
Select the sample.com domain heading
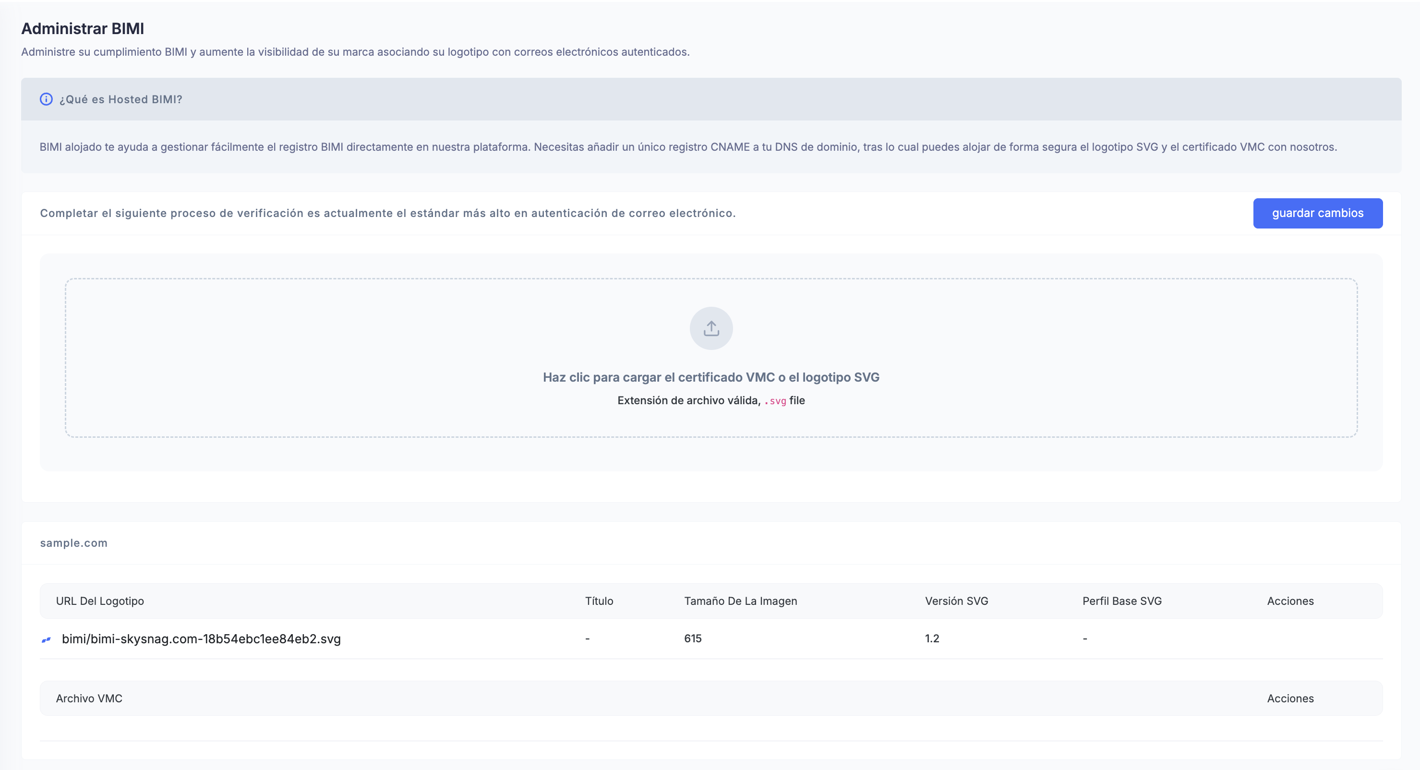coord(74,543)
